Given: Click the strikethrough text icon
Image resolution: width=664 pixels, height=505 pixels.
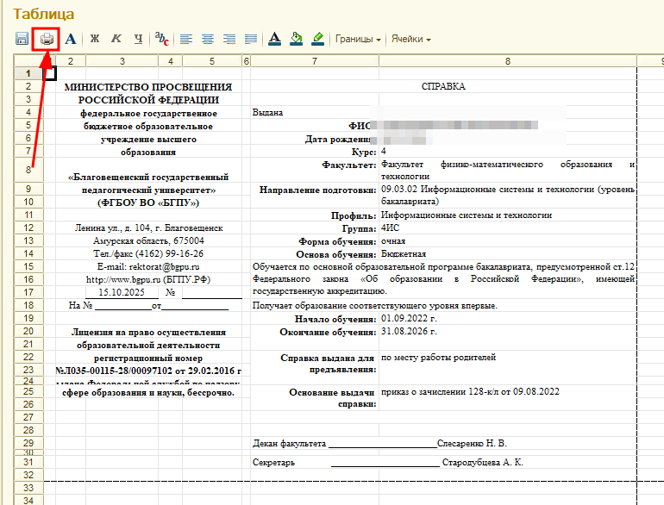Looking at the screenshot, I should tap(161, 39).
